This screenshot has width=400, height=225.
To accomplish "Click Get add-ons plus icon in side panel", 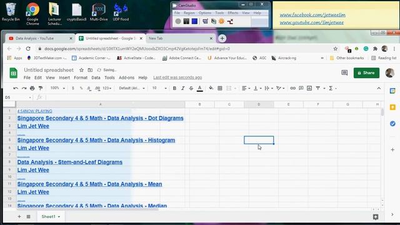I will coord(392,150).
